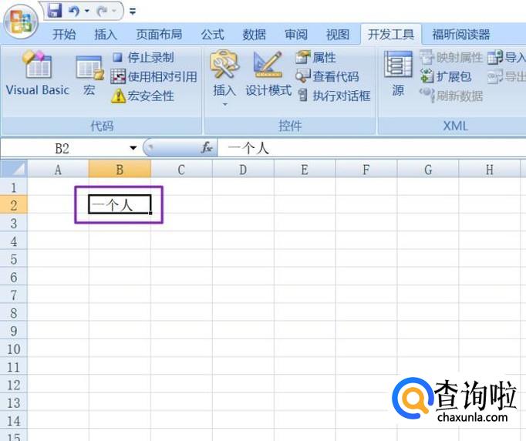Open the redo history dropdown arrow
This screenshot has height=441, width=526.
point(114,11)
